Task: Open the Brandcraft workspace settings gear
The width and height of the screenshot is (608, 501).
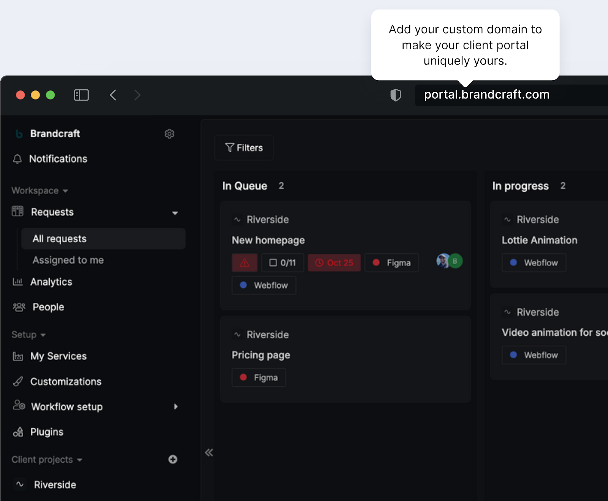Action: pyautogui.click(x=169, y=134)
